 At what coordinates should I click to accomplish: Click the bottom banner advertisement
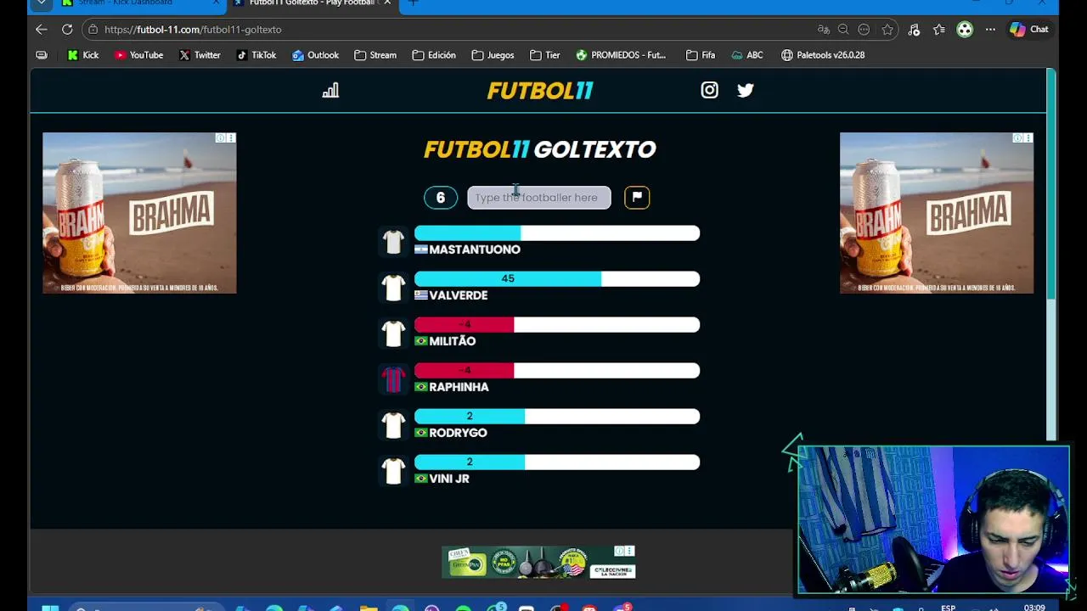point(538,562)
